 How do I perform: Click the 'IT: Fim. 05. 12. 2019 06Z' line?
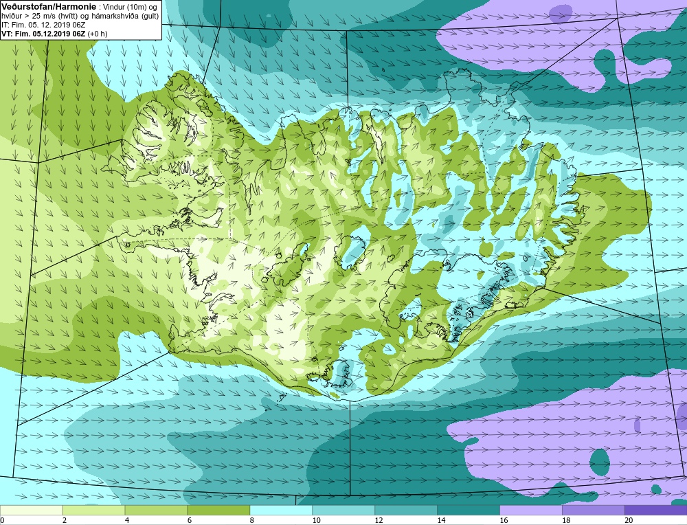tap(43, 25)
